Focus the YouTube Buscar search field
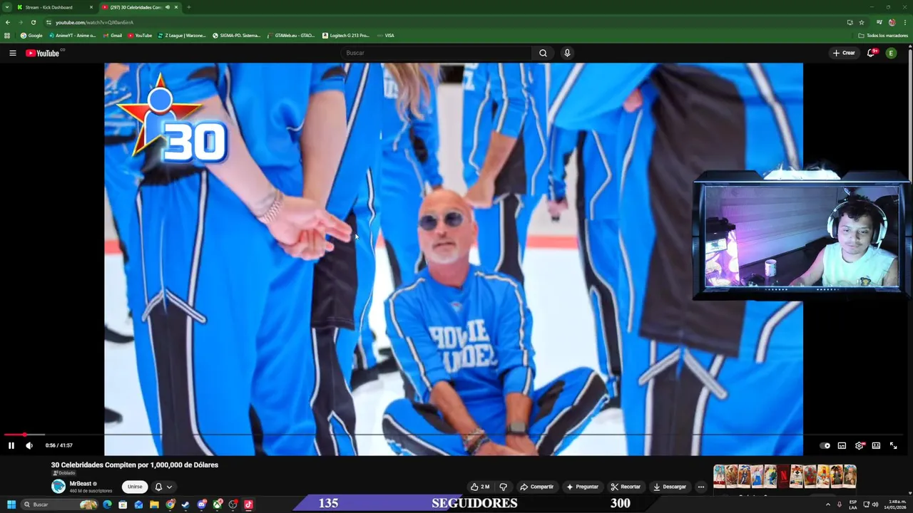 coord(437,53)
